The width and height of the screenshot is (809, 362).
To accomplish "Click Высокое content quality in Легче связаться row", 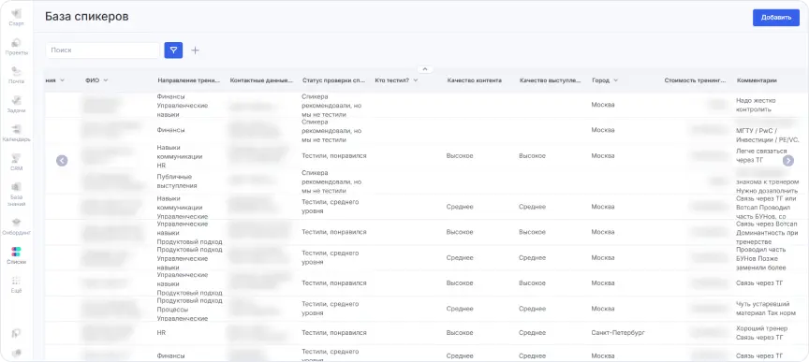I will [460, 155].
